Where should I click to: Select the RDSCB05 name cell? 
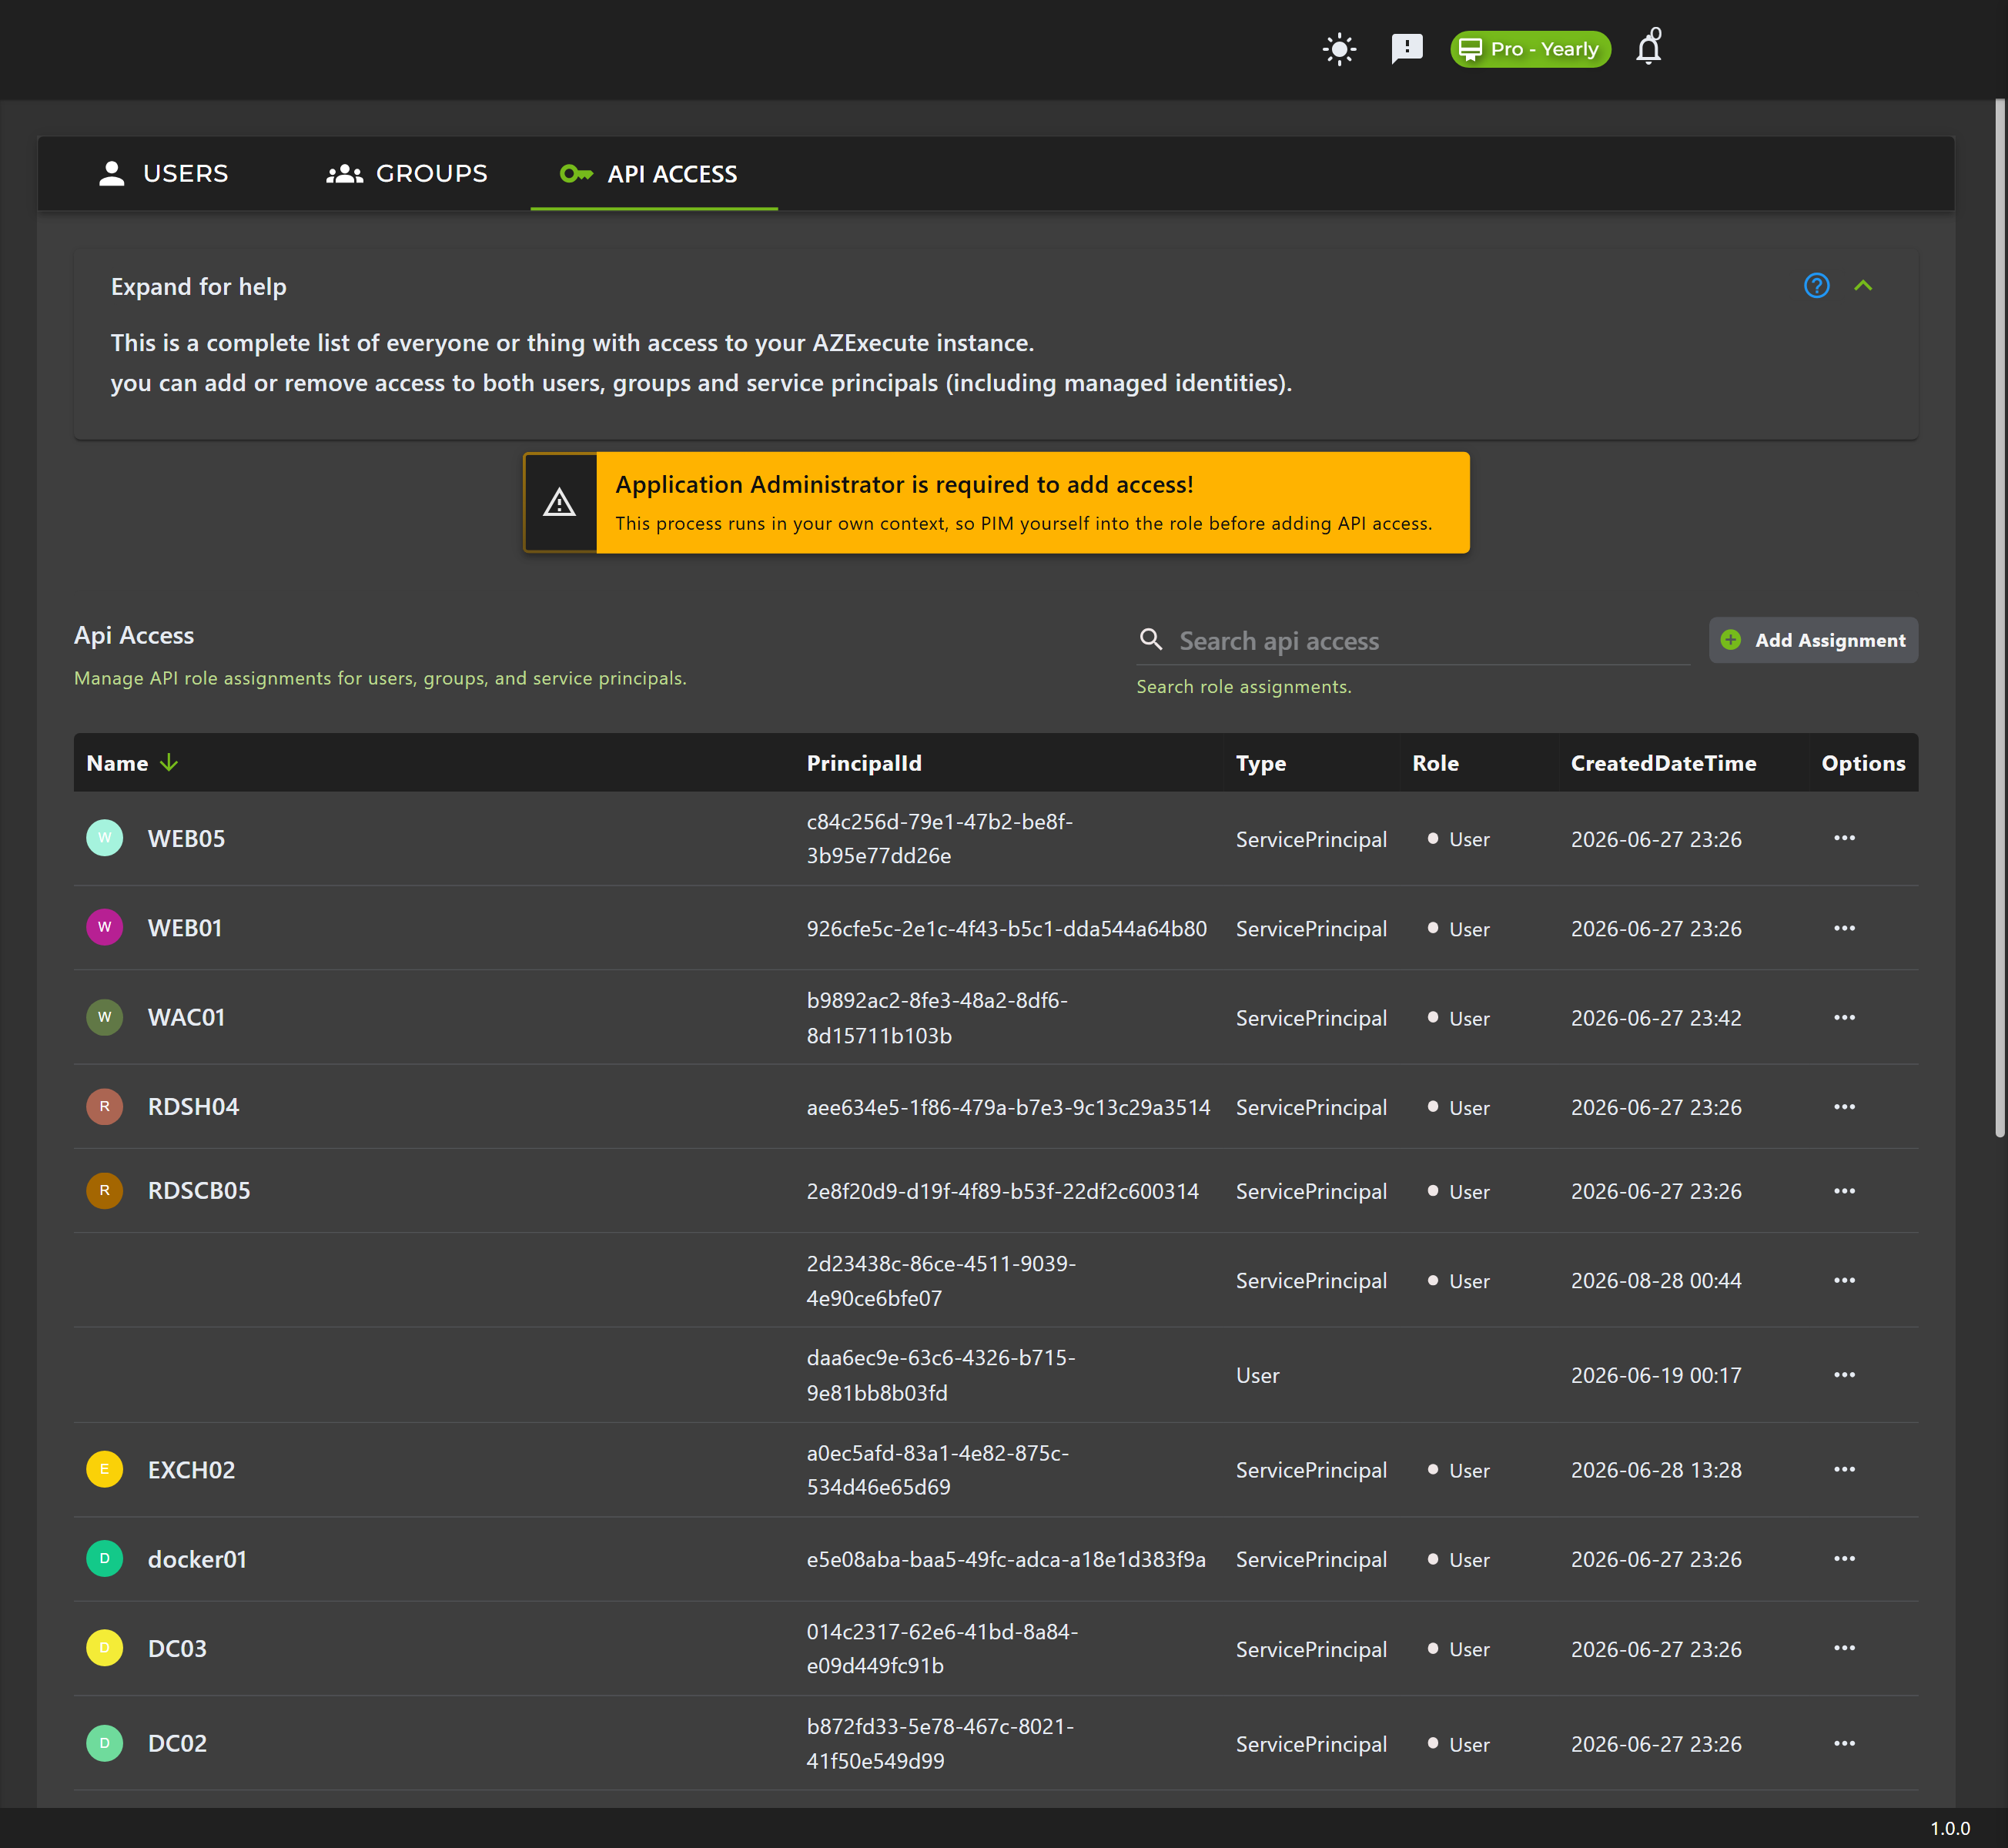pyautogui.click(x=199, y=1191)
